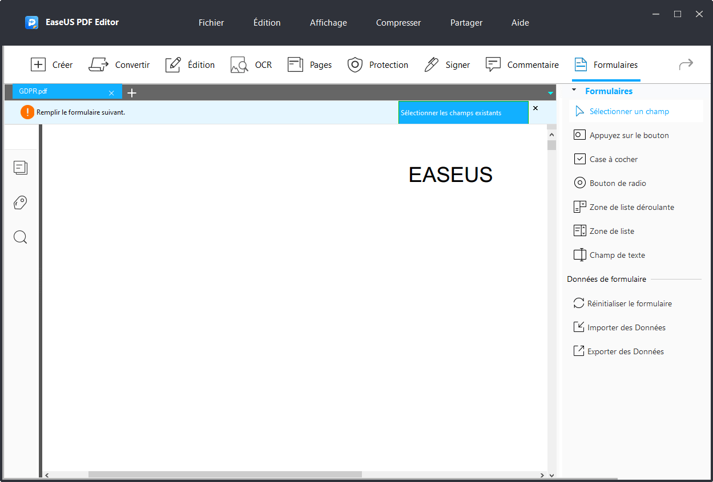Open the search magnifier side panel icon
Viewport: 713px width, 482px height.
click(21, 237)
